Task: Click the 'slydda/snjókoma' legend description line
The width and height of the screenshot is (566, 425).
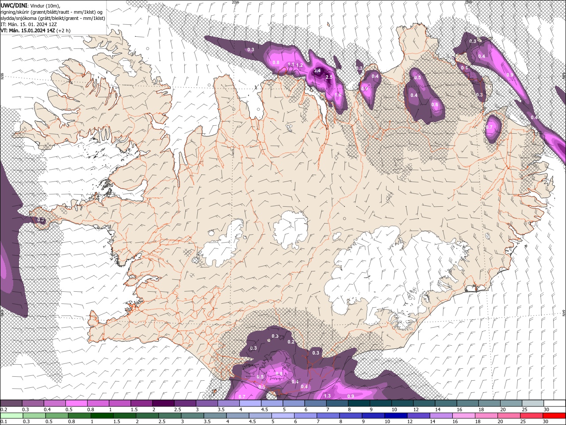Action: coord(53,18)
